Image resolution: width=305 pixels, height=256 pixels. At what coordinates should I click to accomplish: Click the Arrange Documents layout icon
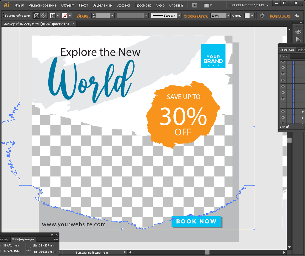(206, 5)
